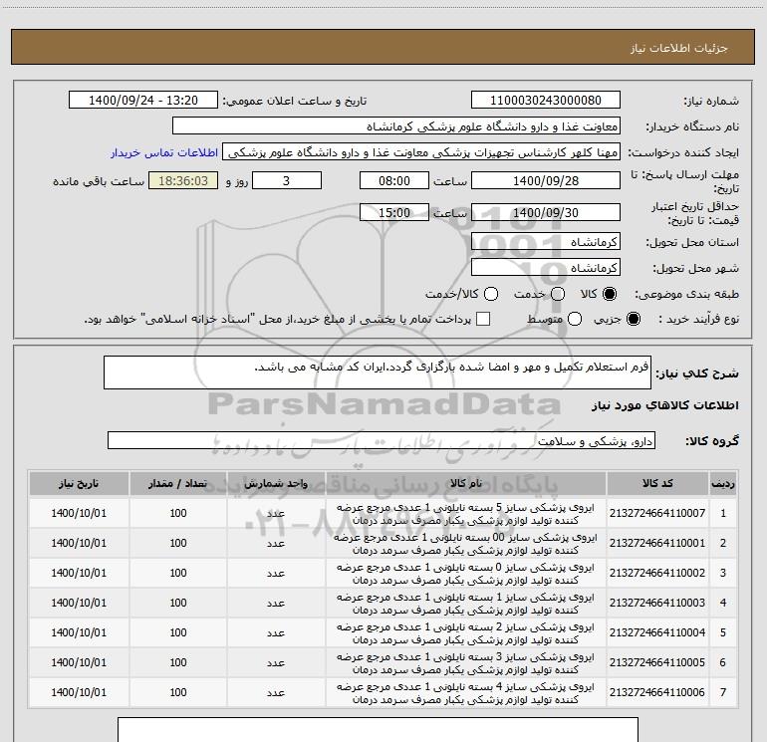767x742 pixels.
Task: Click the airway size 2 item name
Action: point(466,632)
